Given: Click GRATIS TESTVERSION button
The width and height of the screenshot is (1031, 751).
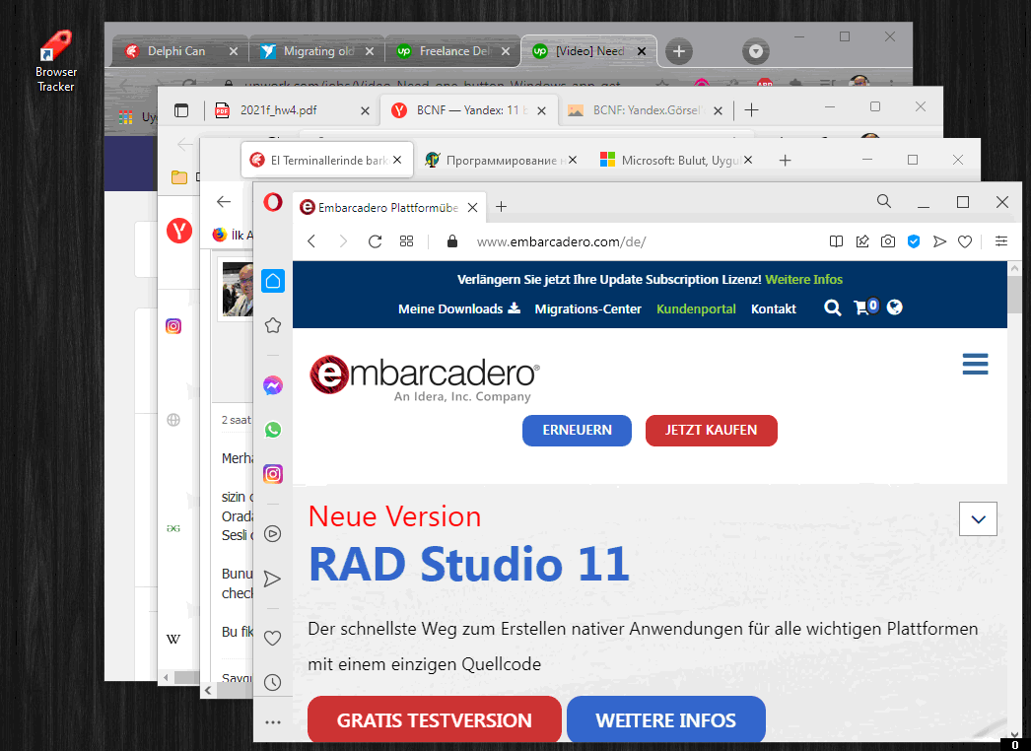Looking at the screenshot, I should (434, 720).
